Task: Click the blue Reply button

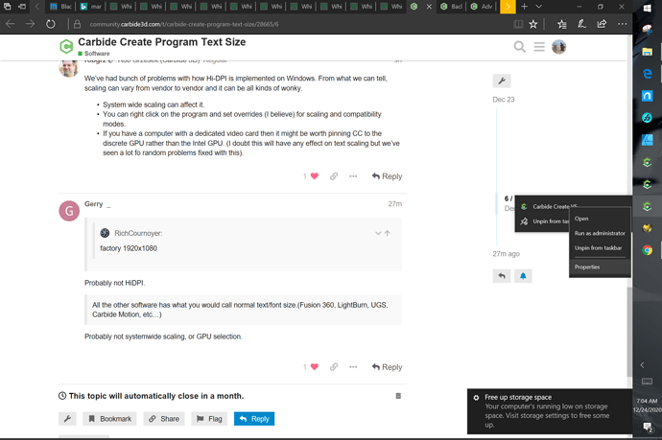Action: tap(254, 419)
